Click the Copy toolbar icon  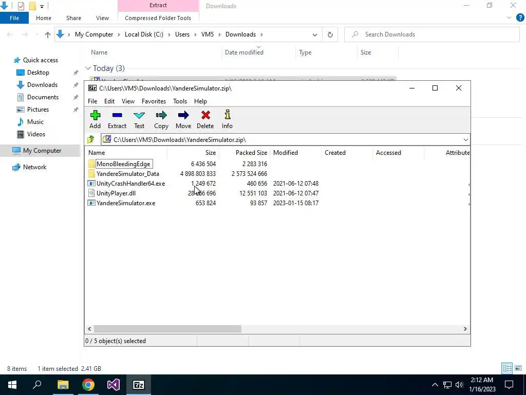[x=161, y=115]
